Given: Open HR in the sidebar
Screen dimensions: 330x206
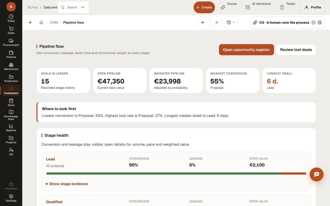Looking at the screenshot, I should [x=11, y=152].
